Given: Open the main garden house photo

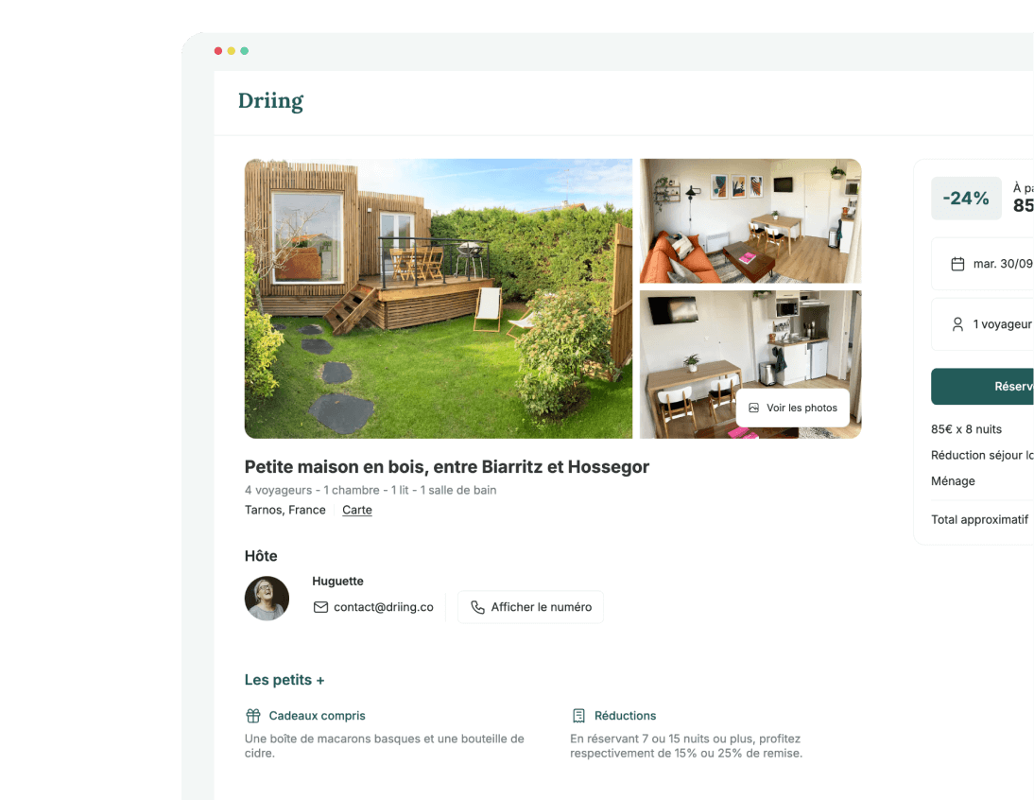Looking at the screenshot, I should pyautogui.click(x=438, y=298).
